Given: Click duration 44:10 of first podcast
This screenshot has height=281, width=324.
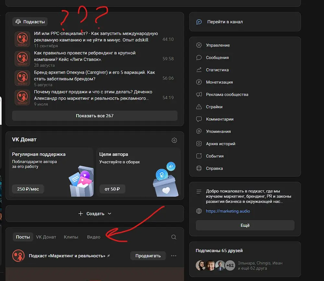Looking at the screenshot, I should (168, 39).
